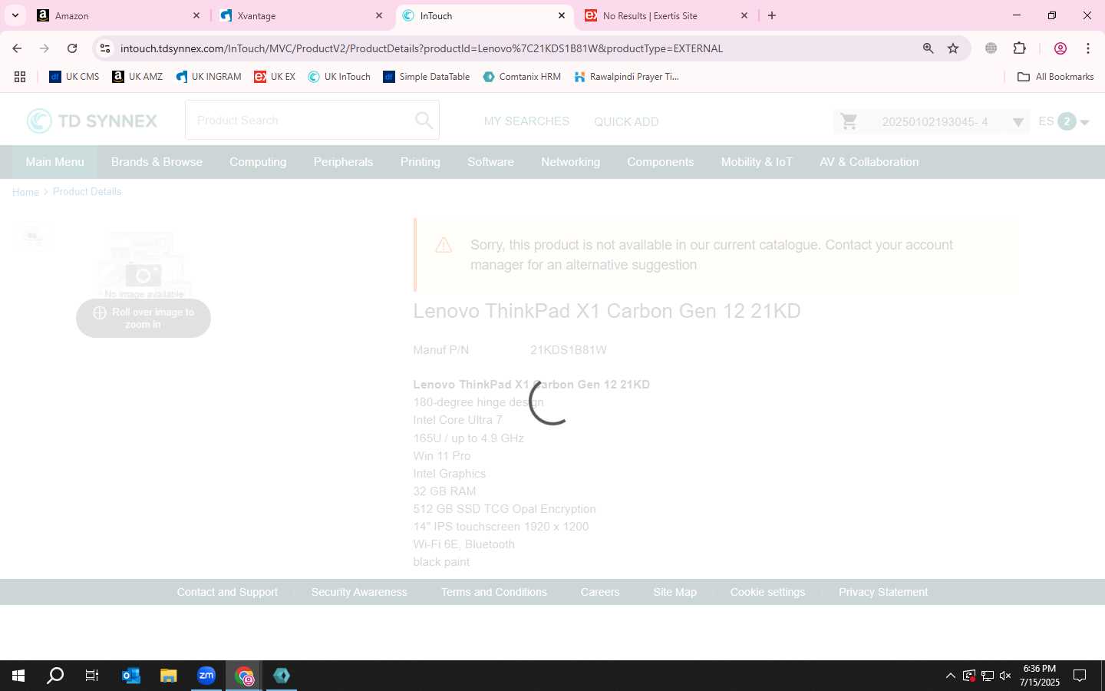Viewport: 1105px width, 691px height.
Task: Open AV & Collaboration menu
Action: 869,162
